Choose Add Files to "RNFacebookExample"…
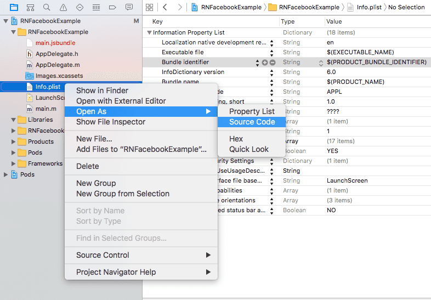 tap(141, 149)
